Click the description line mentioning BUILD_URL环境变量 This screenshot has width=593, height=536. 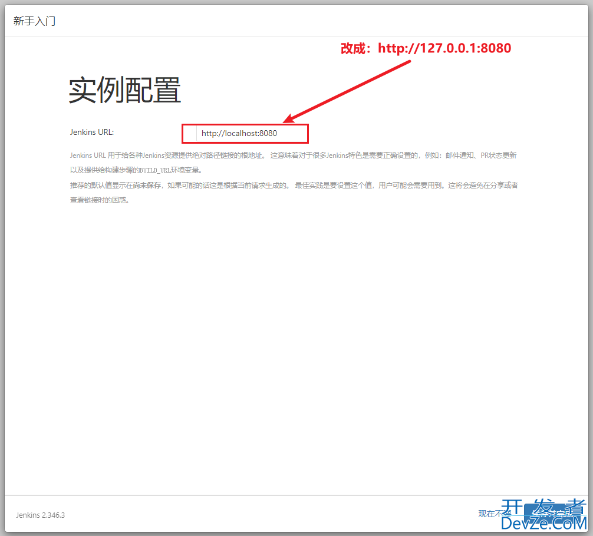[136, 170]
